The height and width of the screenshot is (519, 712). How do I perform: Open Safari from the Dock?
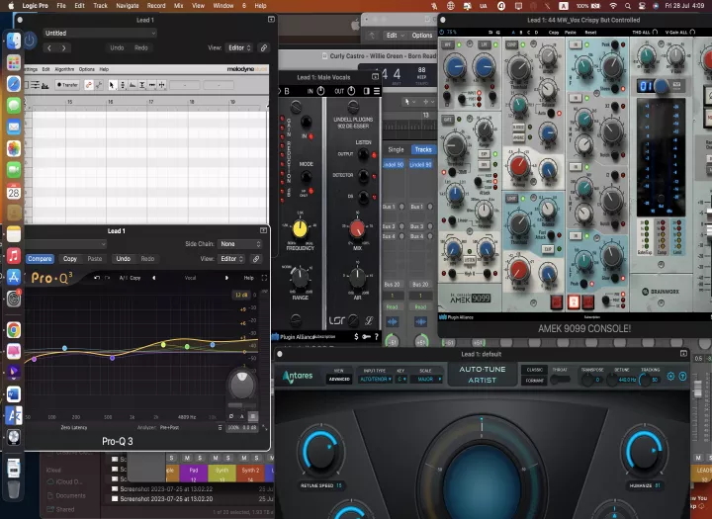(14, 84)
